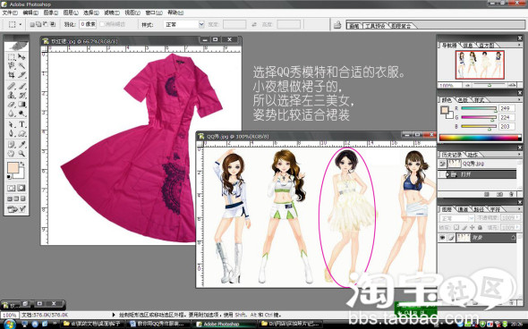528x329 pixels.
Task: Open the layer blend mode dropdown
Action: 457,218
